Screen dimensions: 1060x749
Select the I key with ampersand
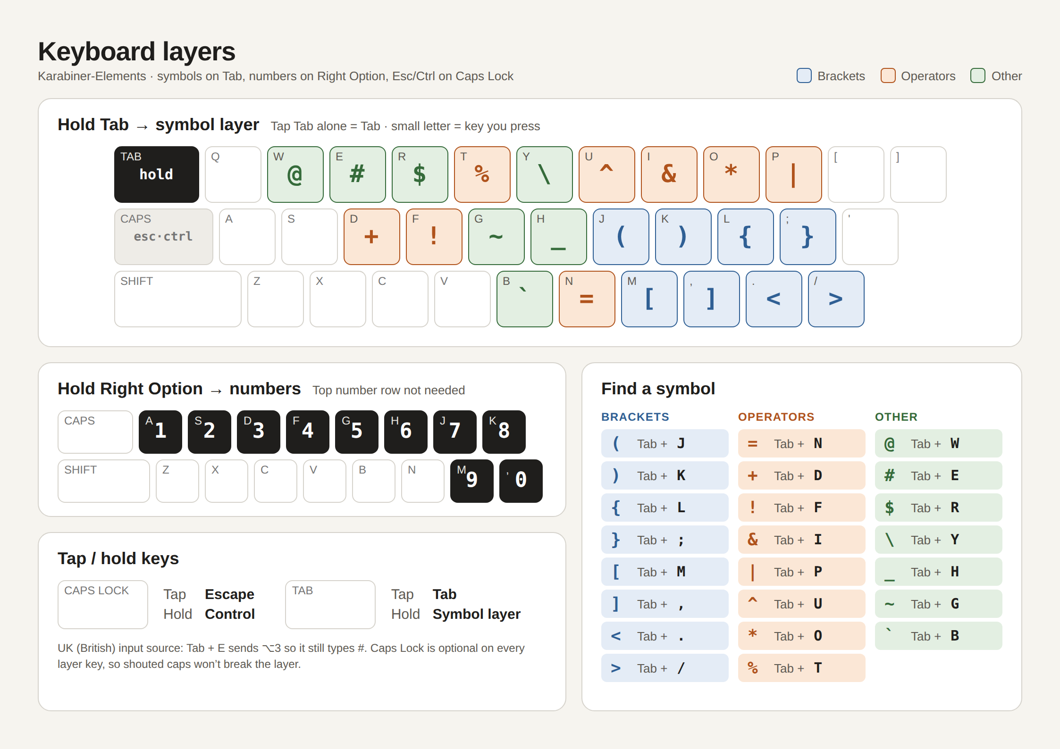[x=669, y=174]
